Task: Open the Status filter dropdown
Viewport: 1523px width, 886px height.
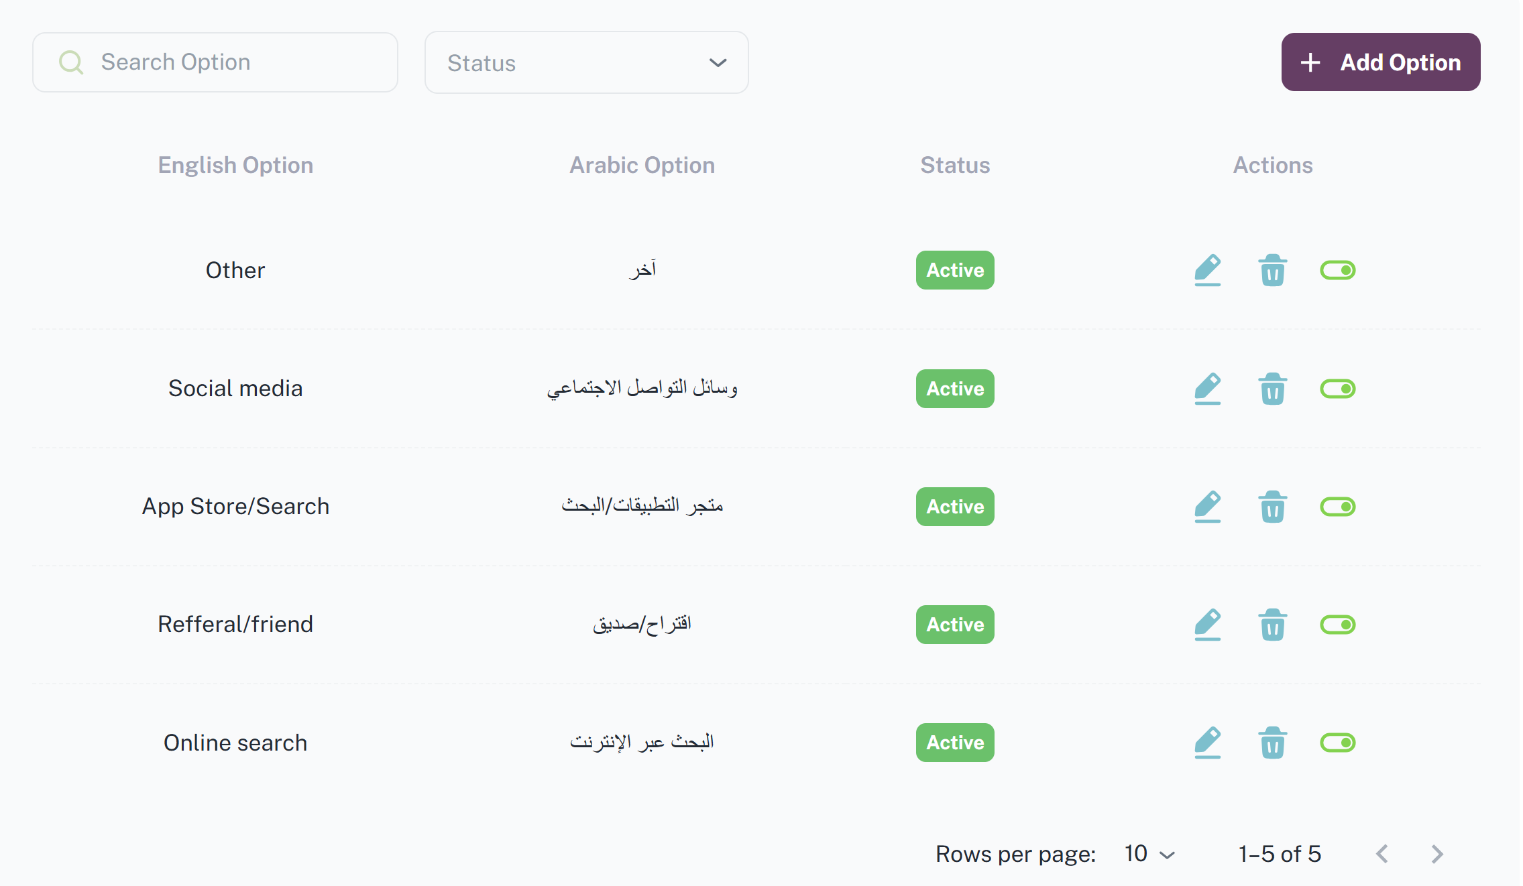Action: pyautogui.click(x=586, y=62)
